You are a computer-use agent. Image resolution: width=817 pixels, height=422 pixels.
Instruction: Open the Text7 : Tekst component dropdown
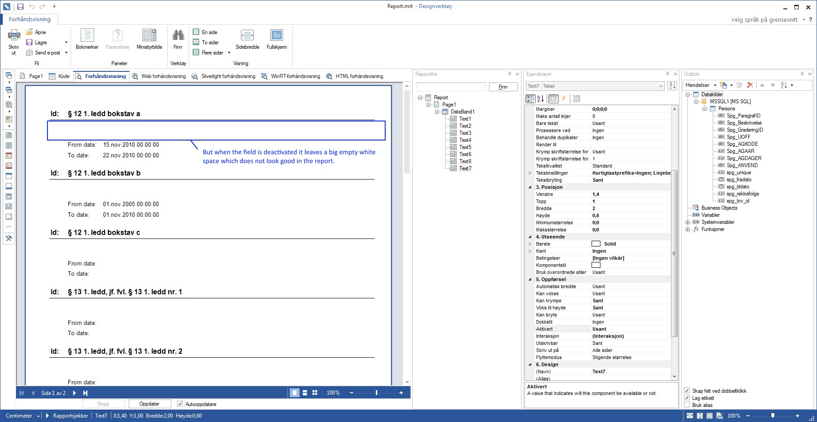(661, 86)
